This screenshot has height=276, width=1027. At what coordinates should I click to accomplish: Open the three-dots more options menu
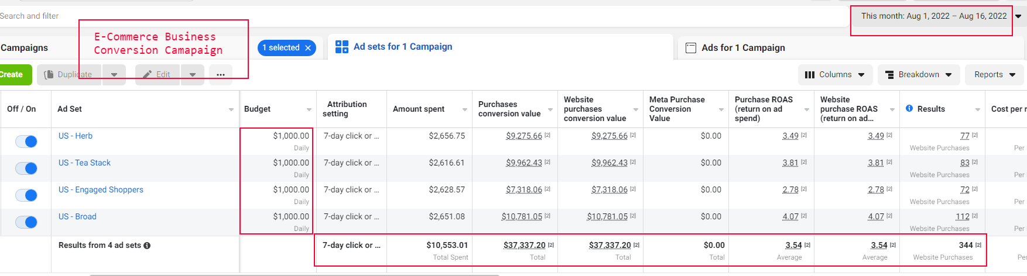click(x=221, y=75)
